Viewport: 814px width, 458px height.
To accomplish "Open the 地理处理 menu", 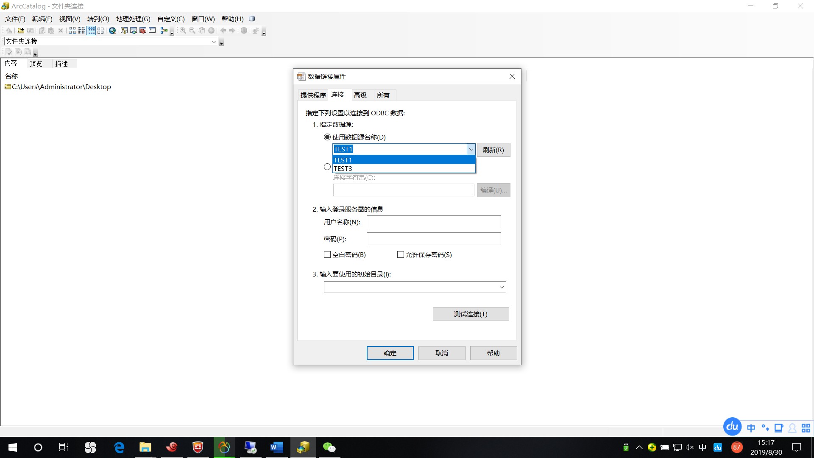I will [x=132, y=19].
